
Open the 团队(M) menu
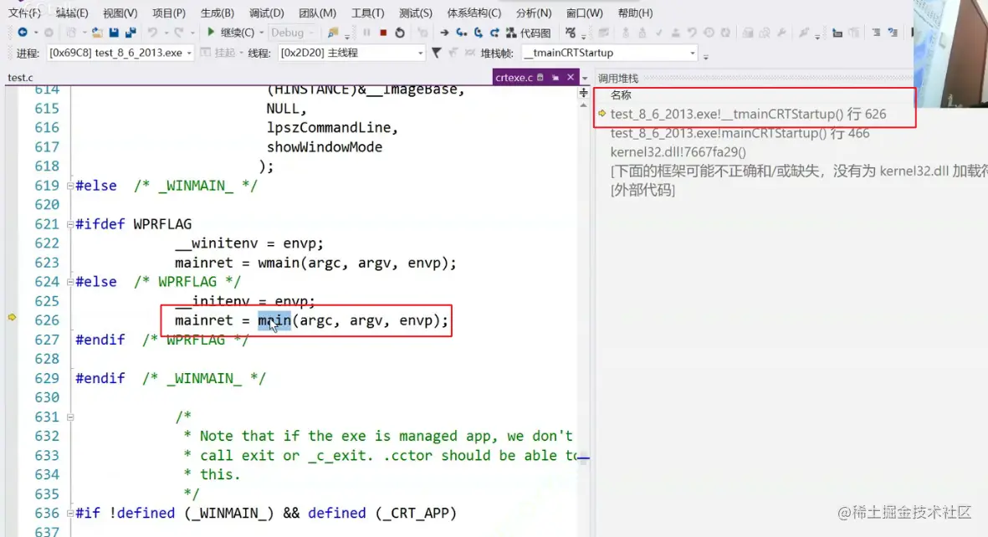(317, 13)
